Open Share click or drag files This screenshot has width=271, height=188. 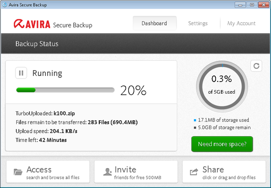pos(222,172)
